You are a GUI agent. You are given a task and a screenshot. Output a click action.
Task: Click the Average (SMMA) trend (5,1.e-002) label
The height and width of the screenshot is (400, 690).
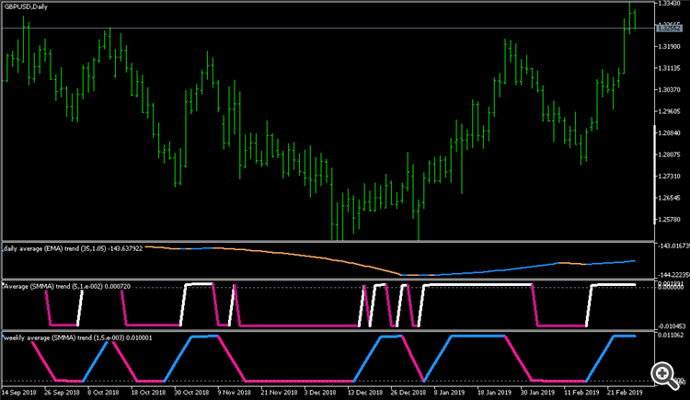(x=67, y=287)
